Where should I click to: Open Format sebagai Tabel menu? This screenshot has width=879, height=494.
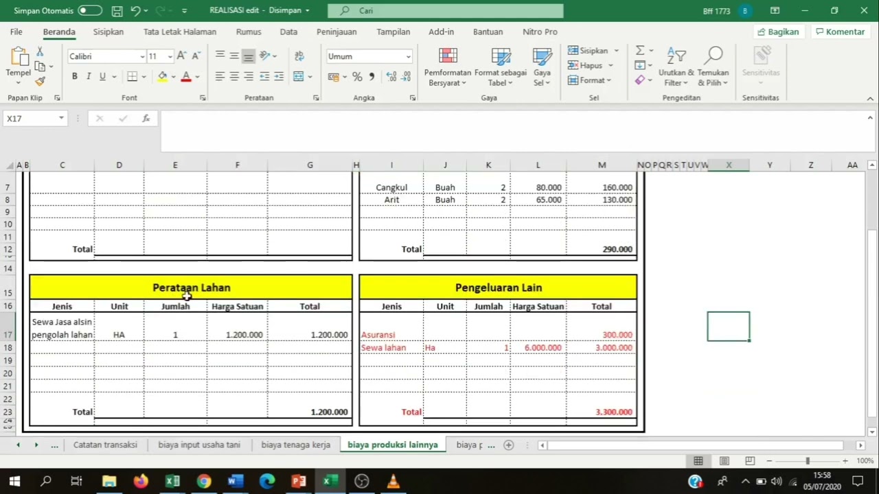[x=501, y=67]
